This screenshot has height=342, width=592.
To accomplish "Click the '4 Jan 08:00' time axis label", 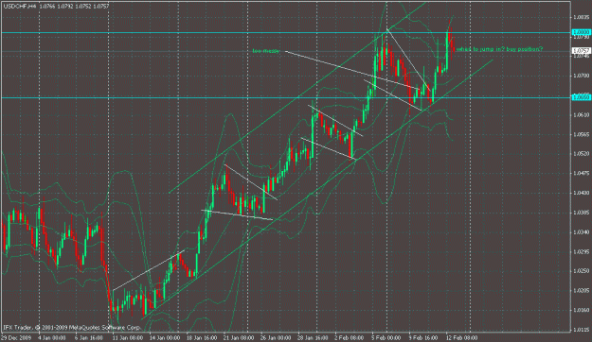I will click(51, 337).
